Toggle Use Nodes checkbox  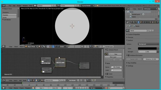click(67, 80)
